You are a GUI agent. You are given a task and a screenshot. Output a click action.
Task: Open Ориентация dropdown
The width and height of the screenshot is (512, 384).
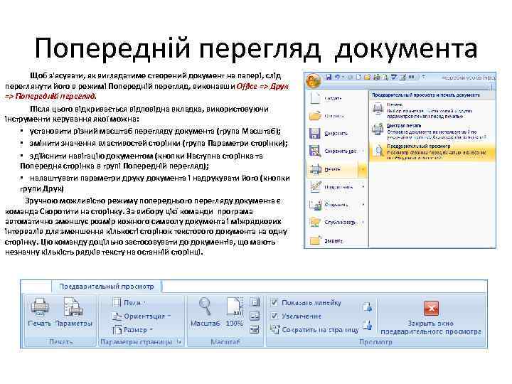pyautogui.click(x=141, y=316)
